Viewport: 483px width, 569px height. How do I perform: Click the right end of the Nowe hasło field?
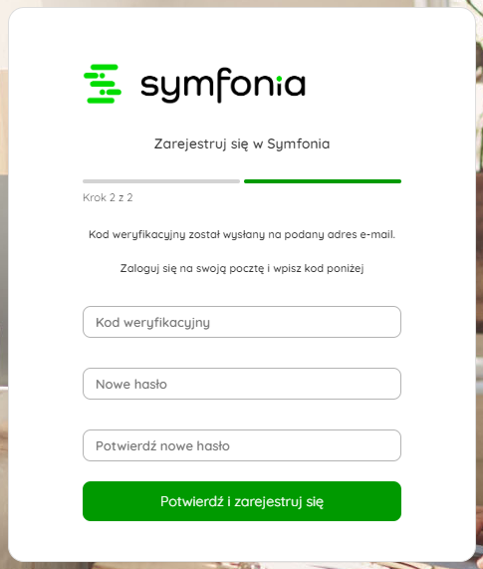point(393,384)
